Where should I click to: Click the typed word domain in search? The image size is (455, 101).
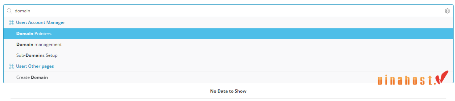tap(22, 11)
